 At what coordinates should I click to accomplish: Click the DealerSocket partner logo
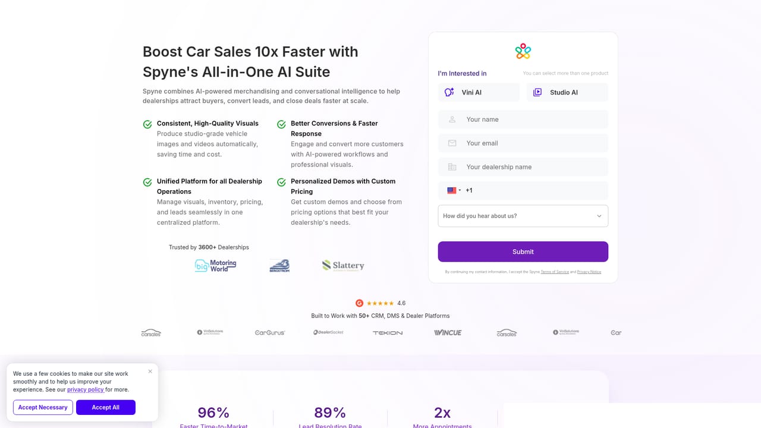pos(328,333)
